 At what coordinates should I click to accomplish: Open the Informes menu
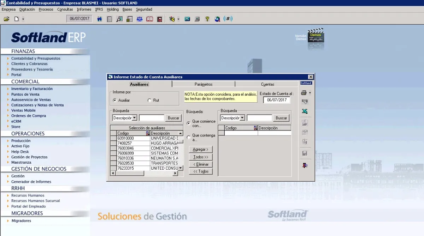84,10
